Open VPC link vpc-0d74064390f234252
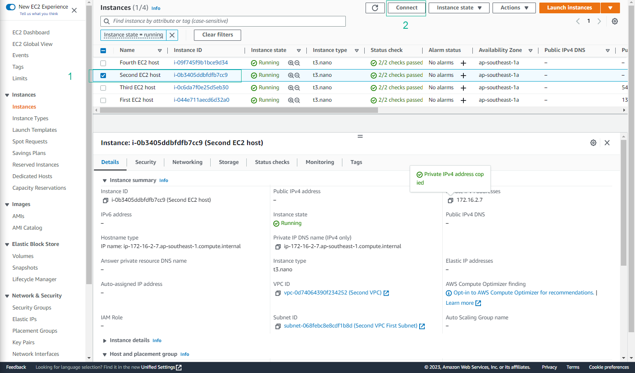 (x=333, y=293)
